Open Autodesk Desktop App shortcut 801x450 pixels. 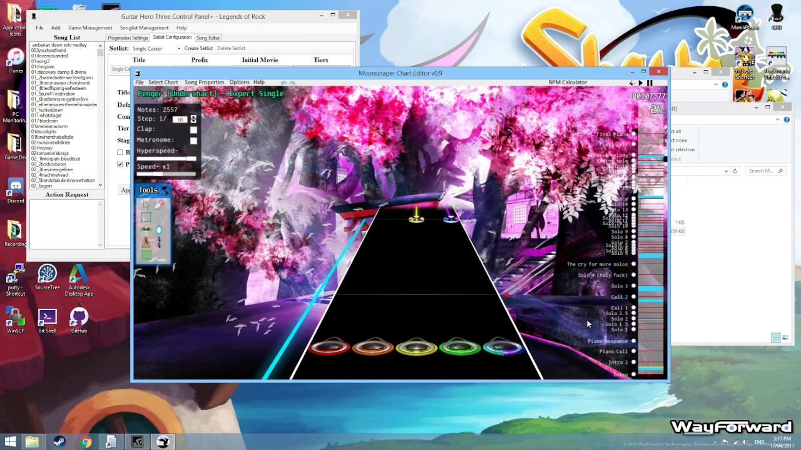click(78, 280)
